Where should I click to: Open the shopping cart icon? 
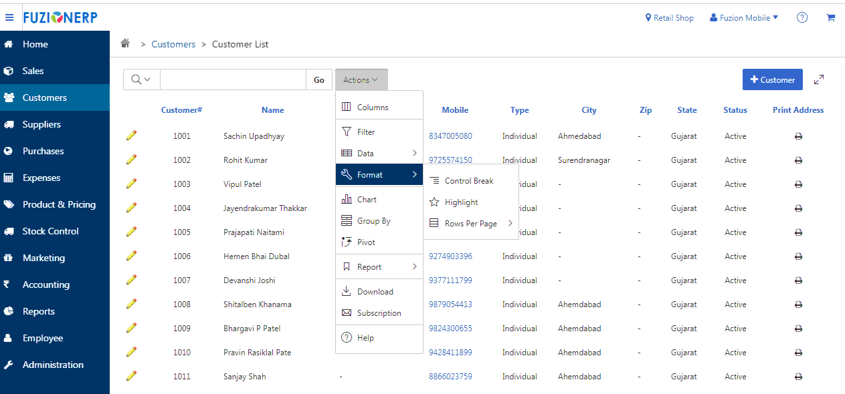coord(830,18)
